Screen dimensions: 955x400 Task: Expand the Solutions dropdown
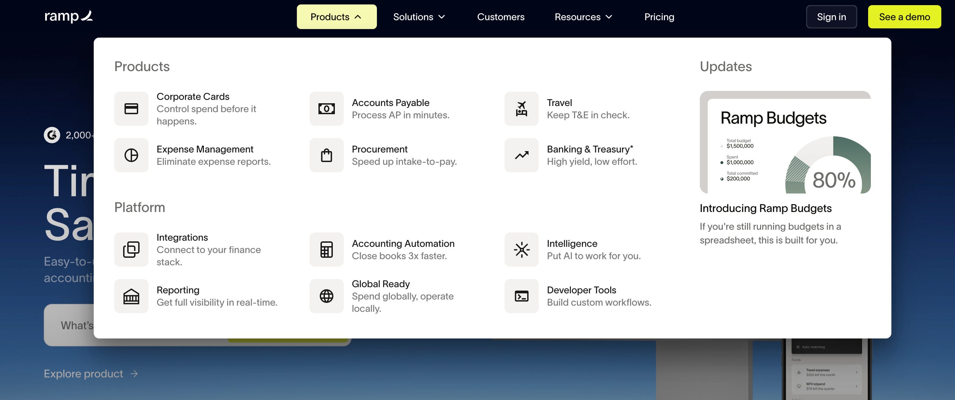[419, 17]
